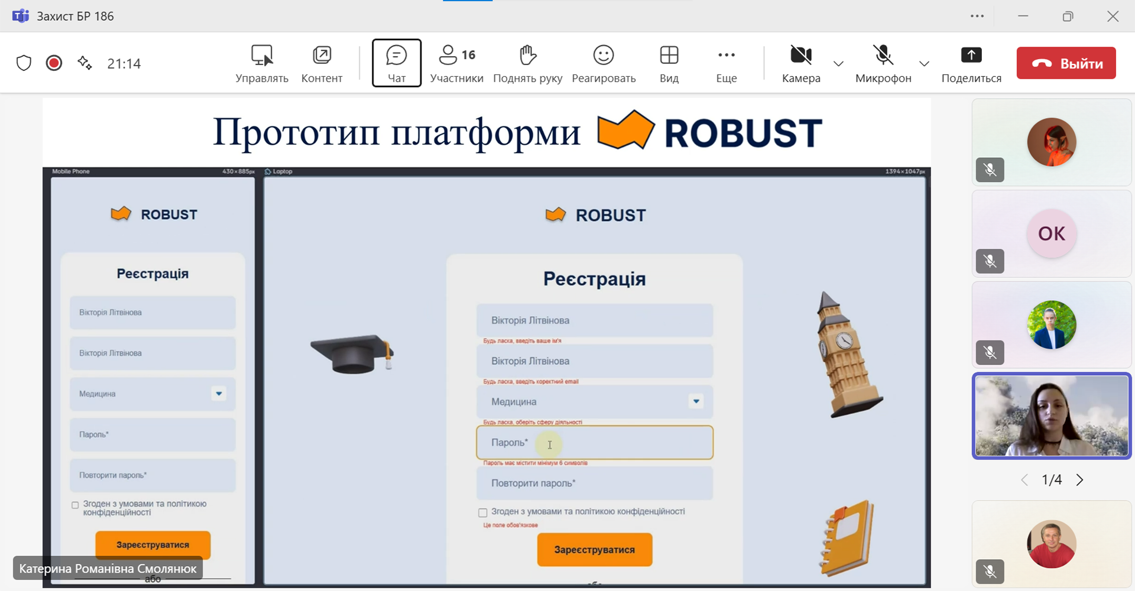Open the Контент sharing options

click(322, 63)
